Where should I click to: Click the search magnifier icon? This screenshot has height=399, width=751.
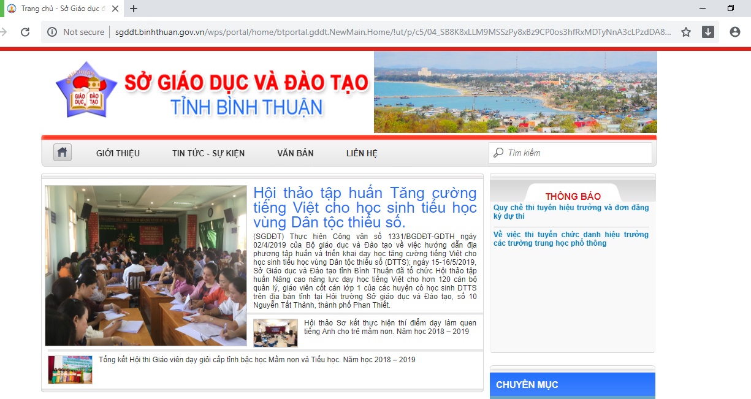coord(498,152)
